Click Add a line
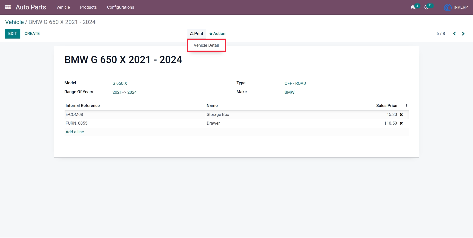The image size is (473, 238). click(75, 132)
